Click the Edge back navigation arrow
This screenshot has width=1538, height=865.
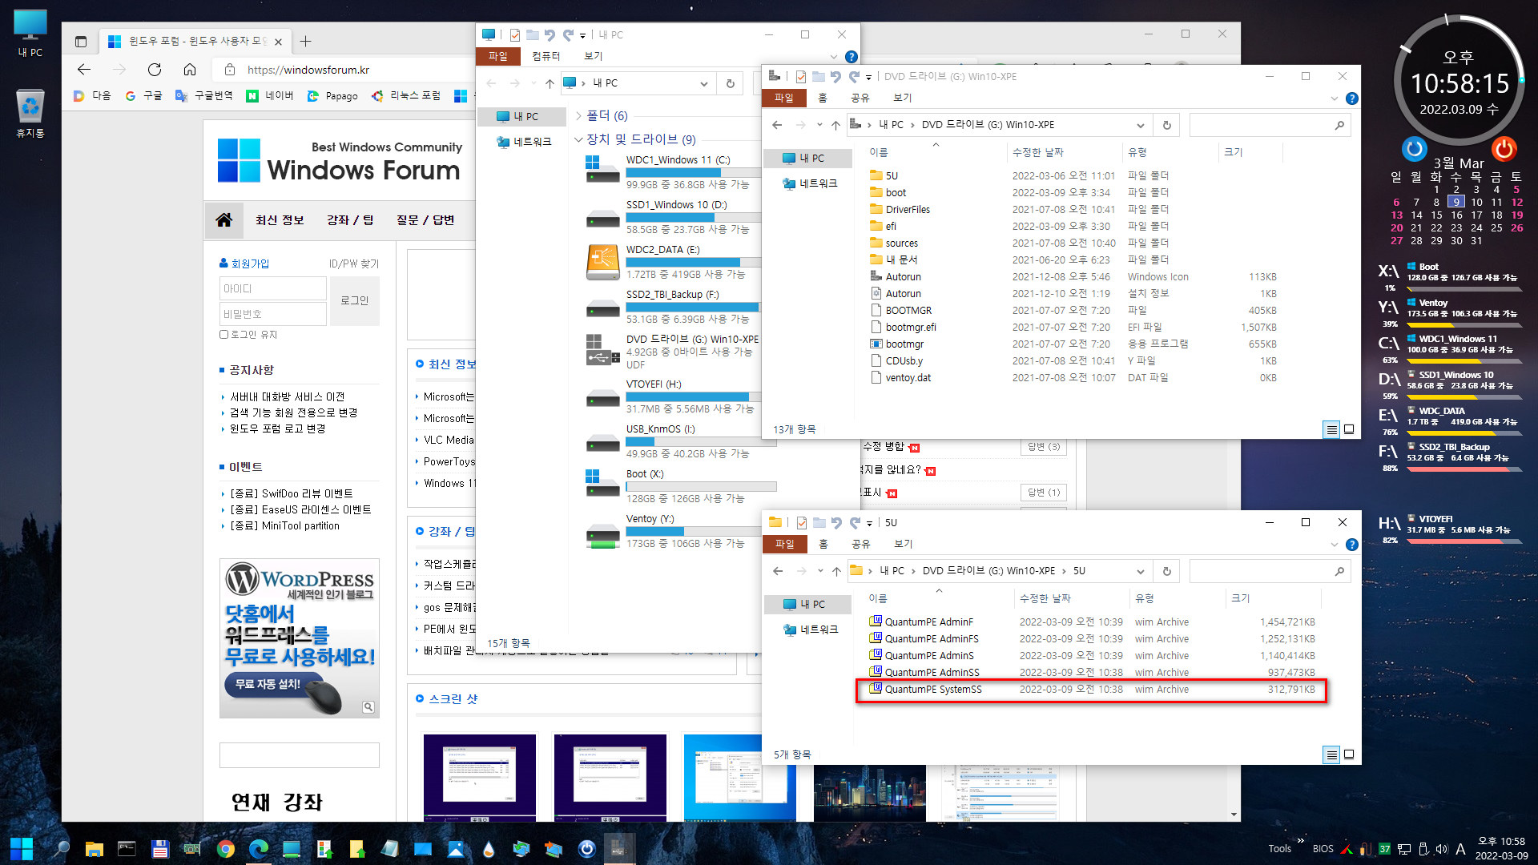coord(84,70)
